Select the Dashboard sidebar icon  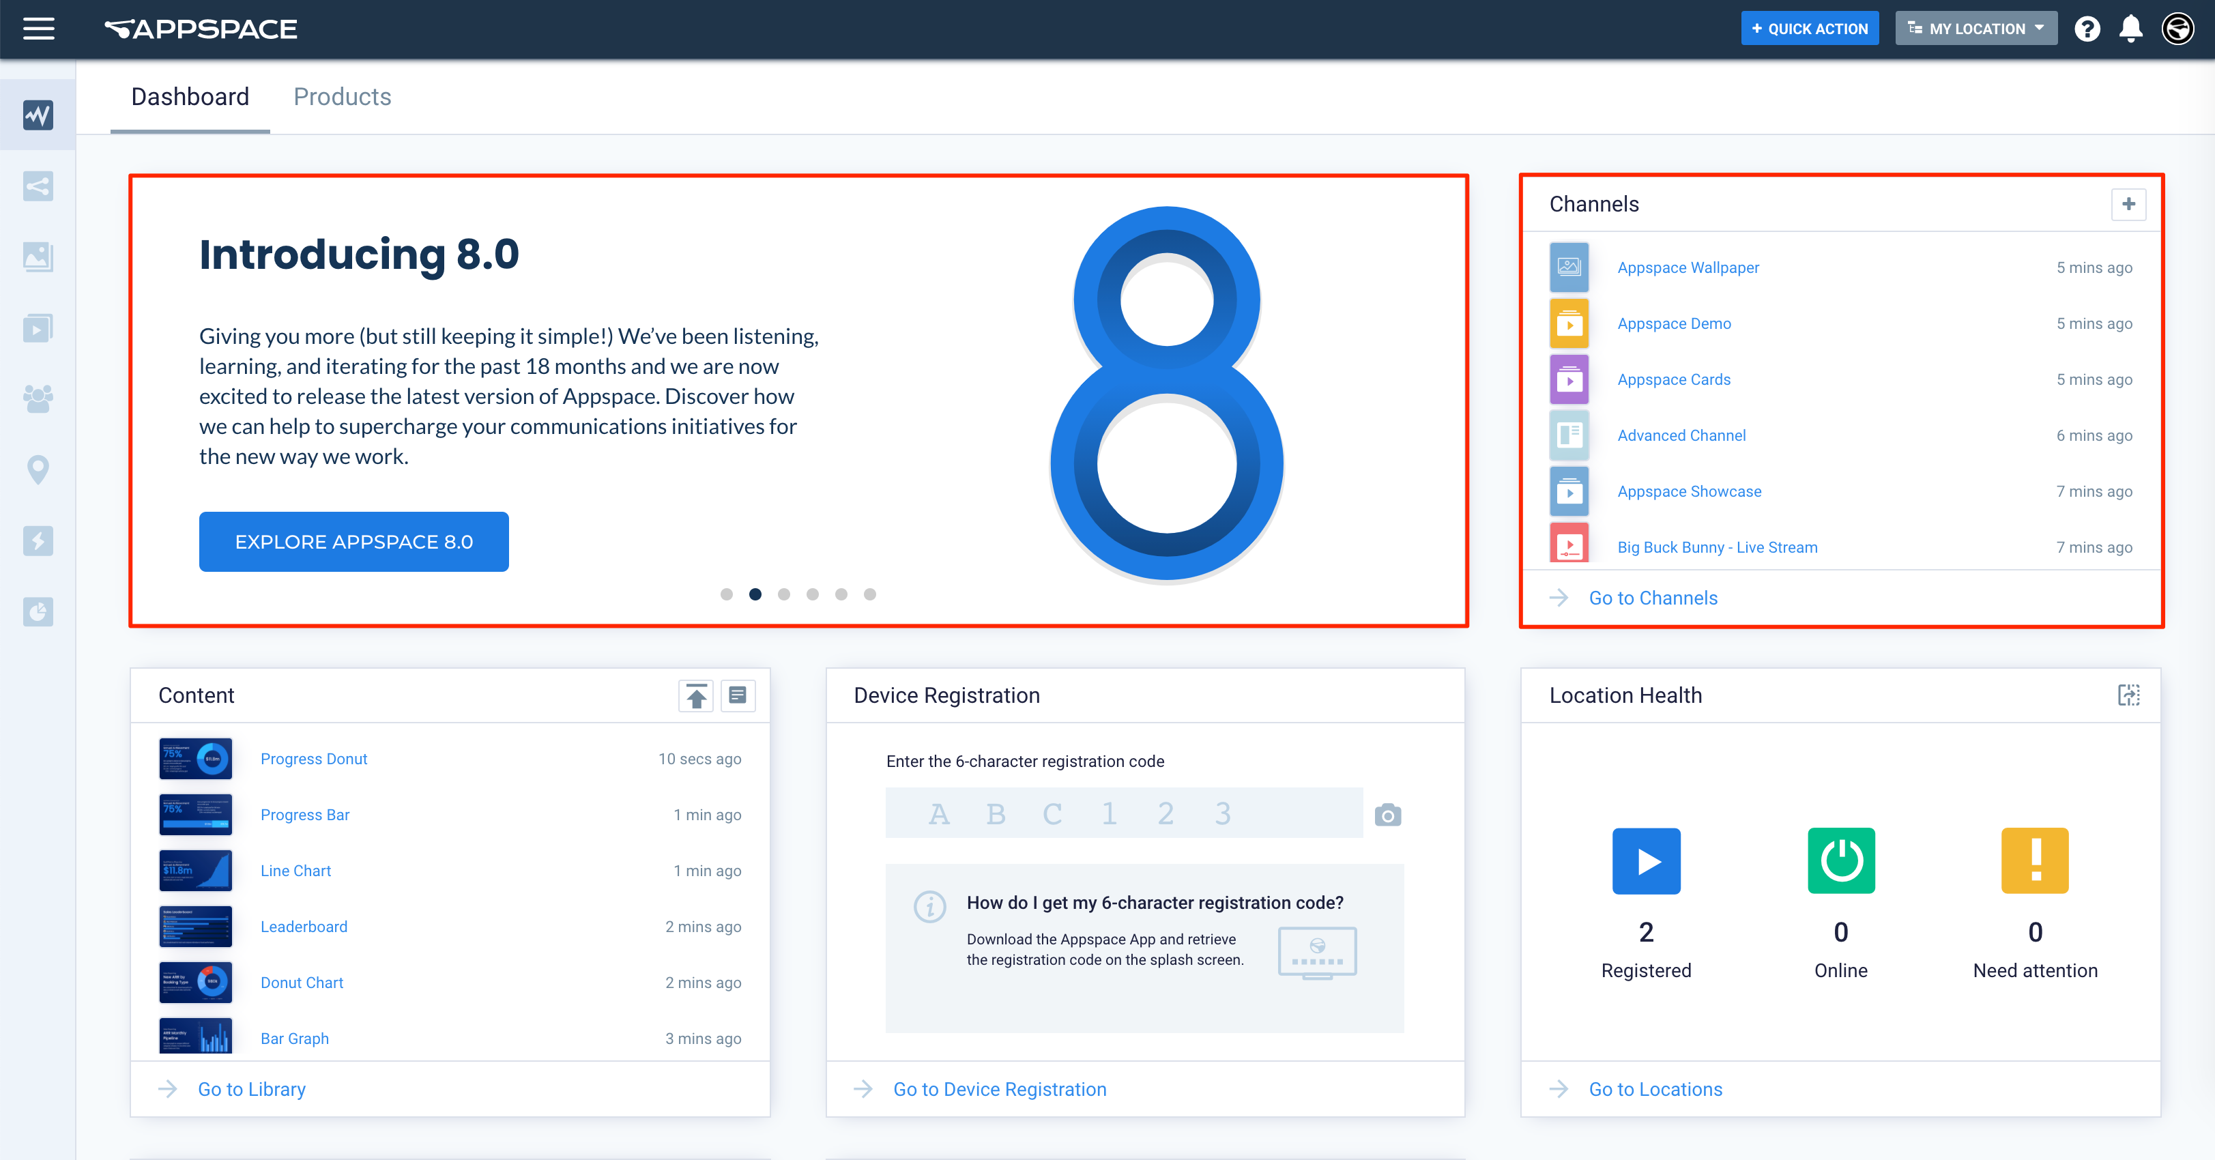click(x=38, y=115)
